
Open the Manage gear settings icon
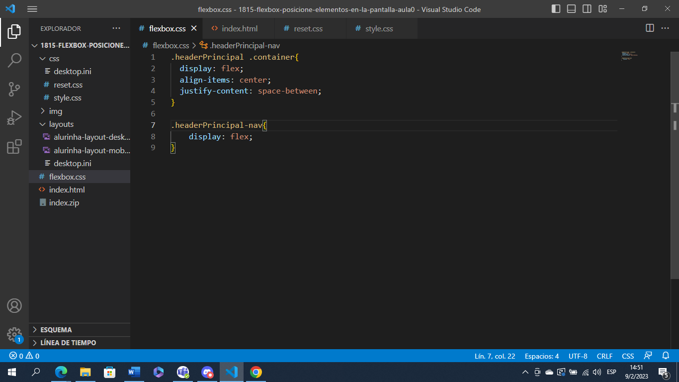[14, 334]
